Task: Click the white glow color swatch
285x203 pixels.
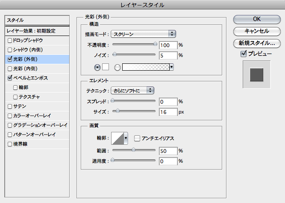Action: click(106, 67)
